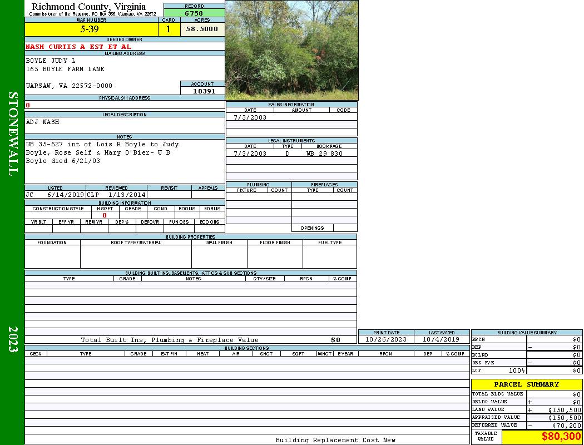Click the red taxable value $80,300
This screenshot has height=445, width=584.
tap(561, 437)
